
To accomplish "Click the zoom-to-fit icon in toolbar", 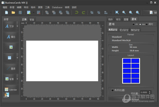I will (x=117, y=12).
